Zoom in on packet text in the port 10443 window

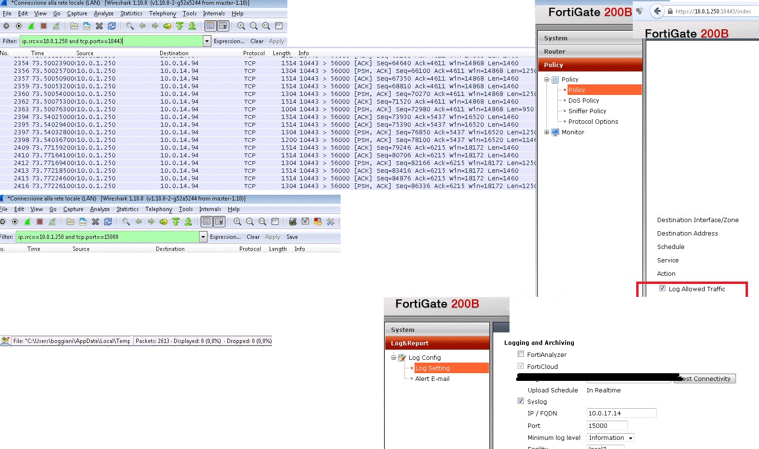pos(241,26)
